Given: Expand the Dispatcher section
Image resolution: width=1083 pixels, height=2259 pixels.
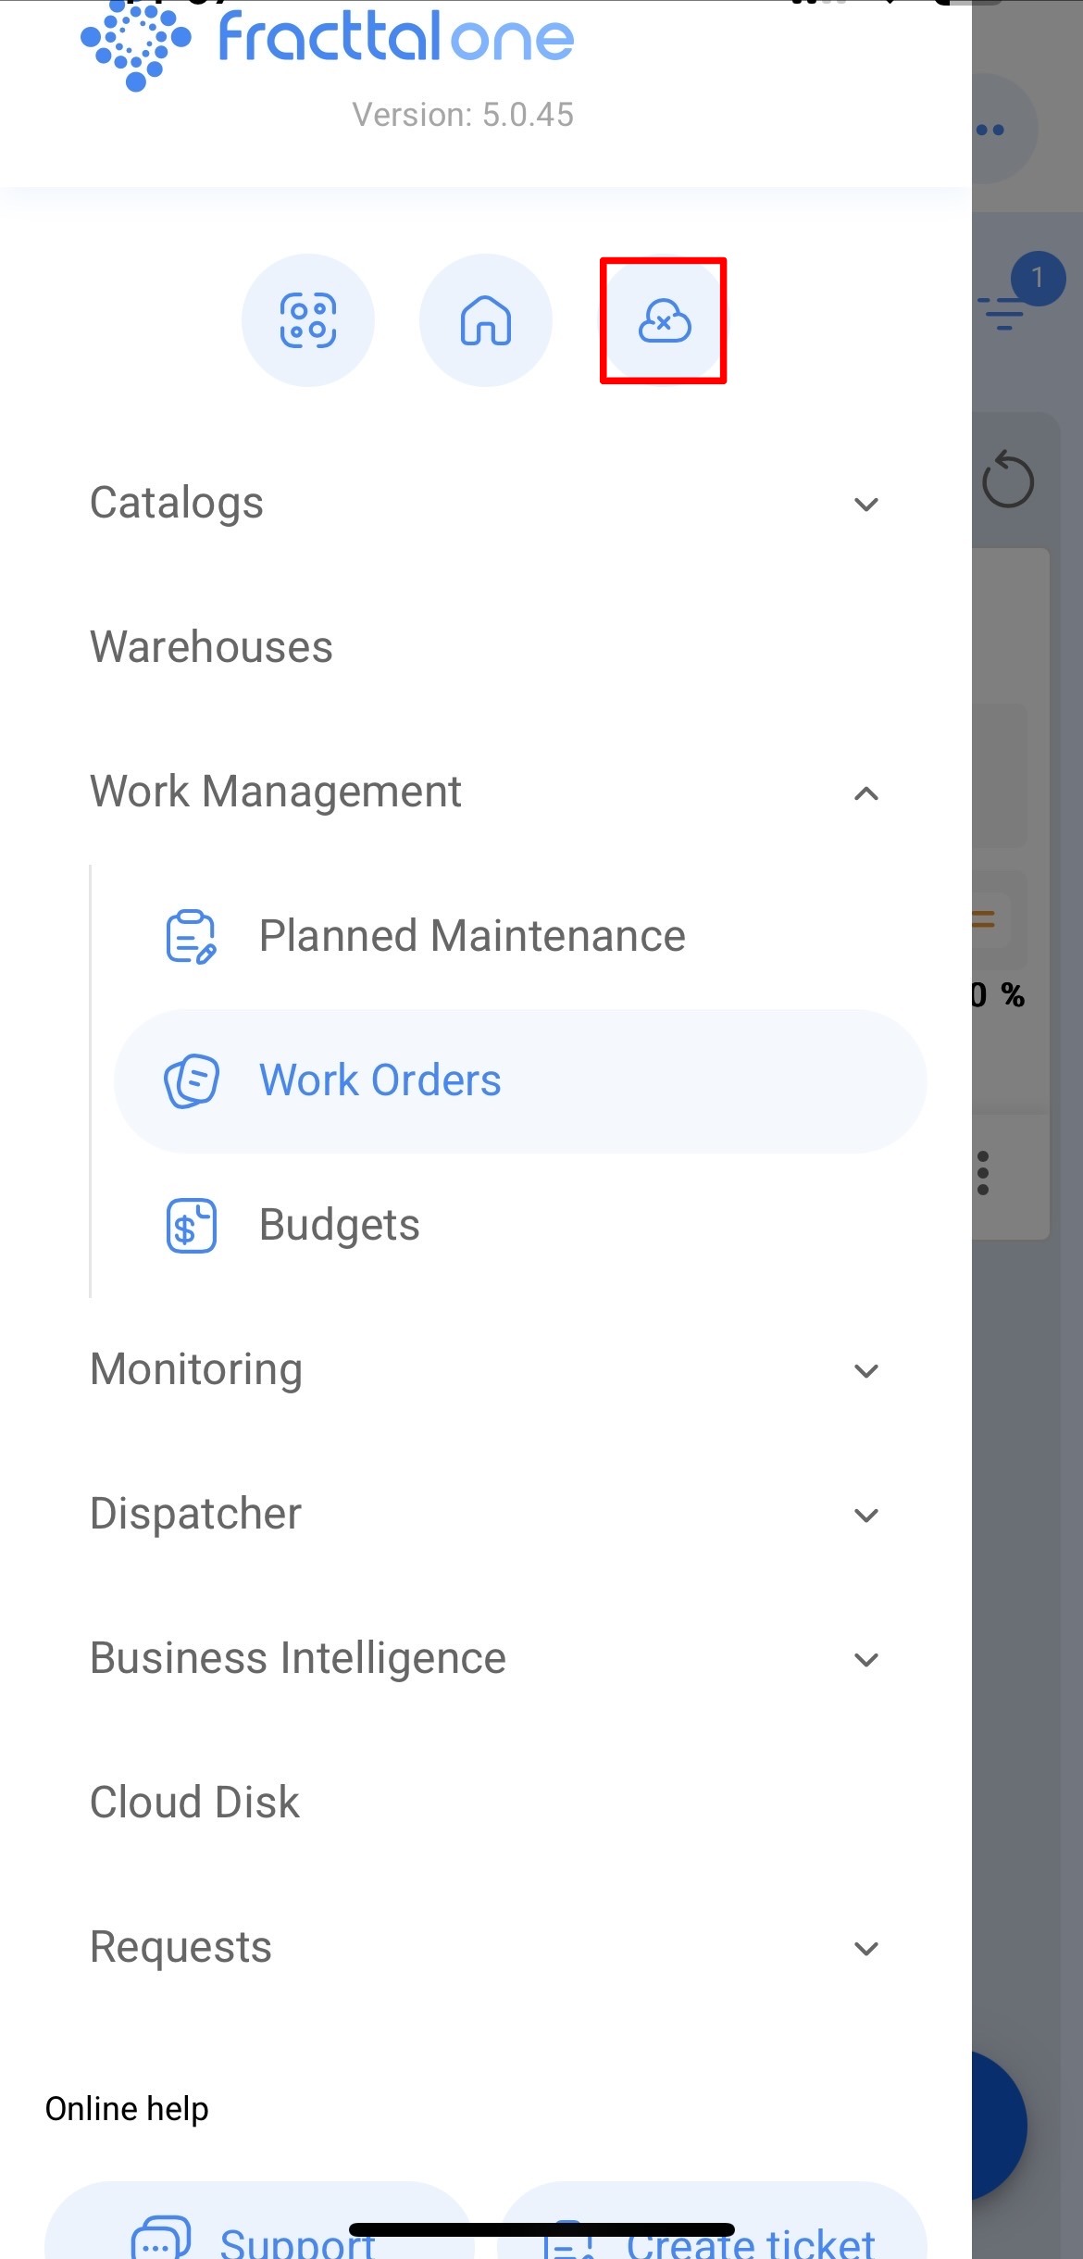Looking at the screenshot, I should click(x=487, y=1515).
